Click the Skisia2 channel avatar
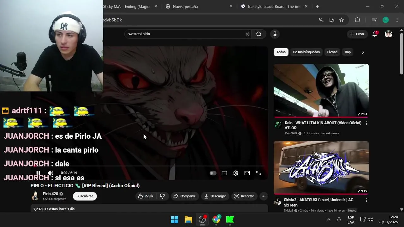This screenshot has height=227, width=404. click(x=277, y=202)
